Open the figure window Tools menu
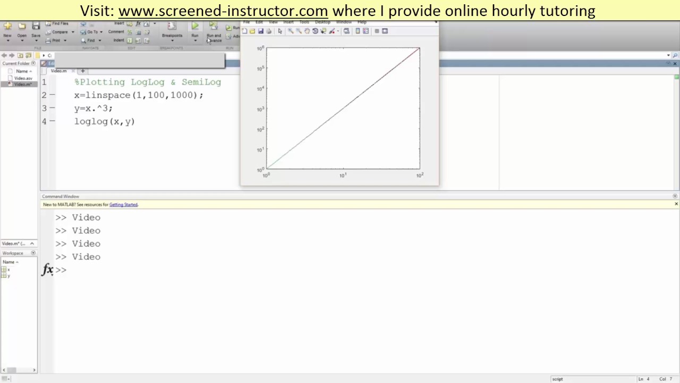 click(x=304, y=22)
